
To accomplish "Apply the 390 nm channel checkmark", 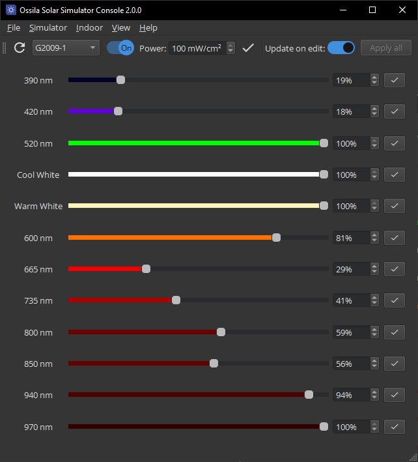I will coord(395,80).
